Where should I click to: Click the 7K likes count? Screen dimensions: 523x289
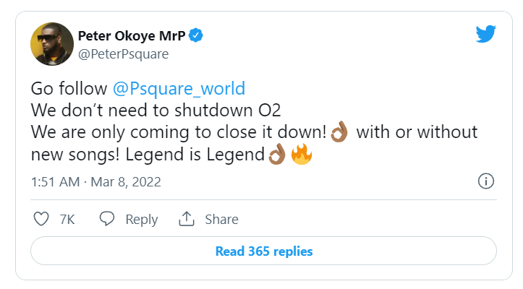(67, 220)
